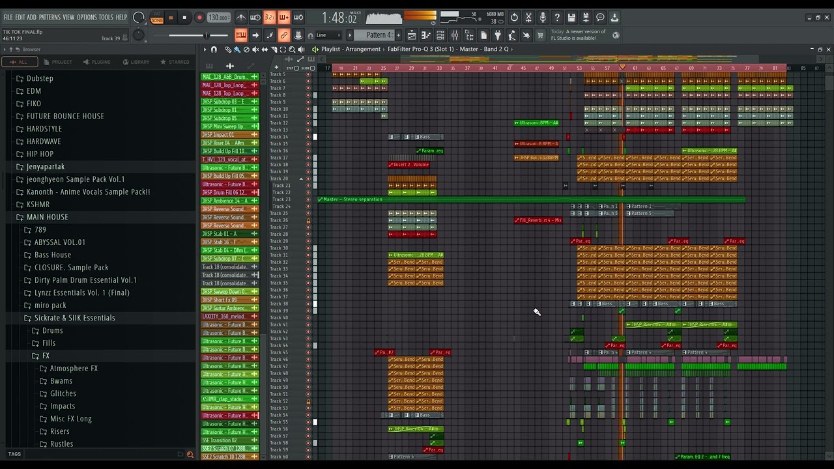Viewport: 834px width, 469px height.
Task: Open the Piano roll view icon
Action: tap(426, 35)
